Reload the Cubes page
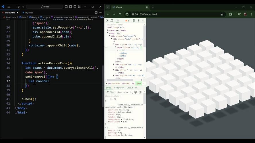This screenshot has width=255, height=143. coord(120,14)
